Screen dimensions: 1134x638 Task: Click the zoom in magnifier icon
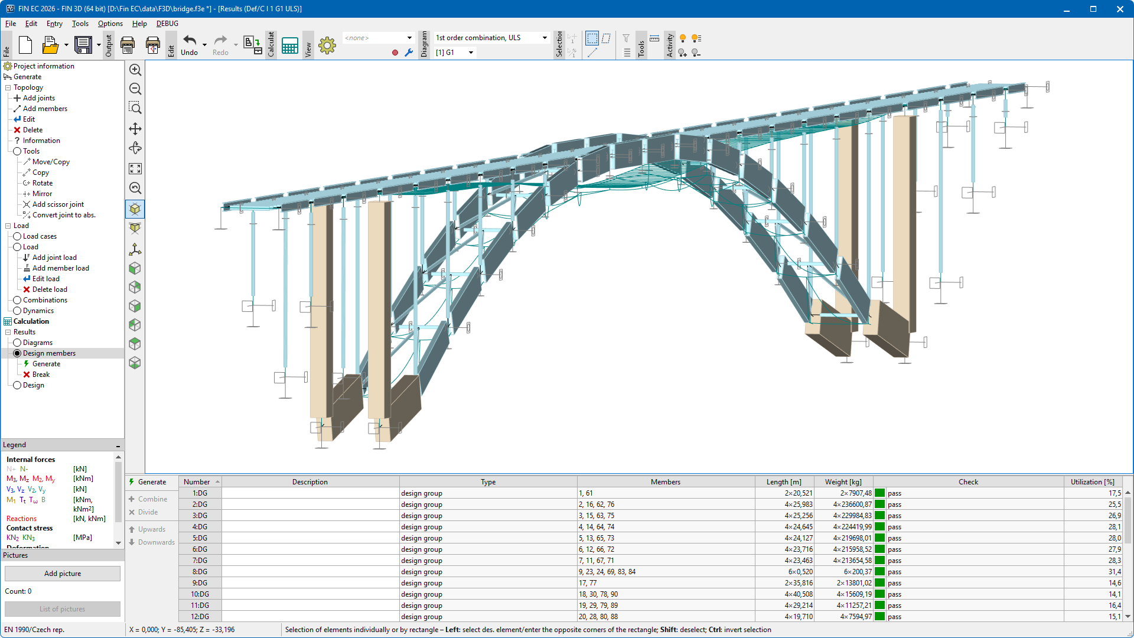[x=135, y=70]
